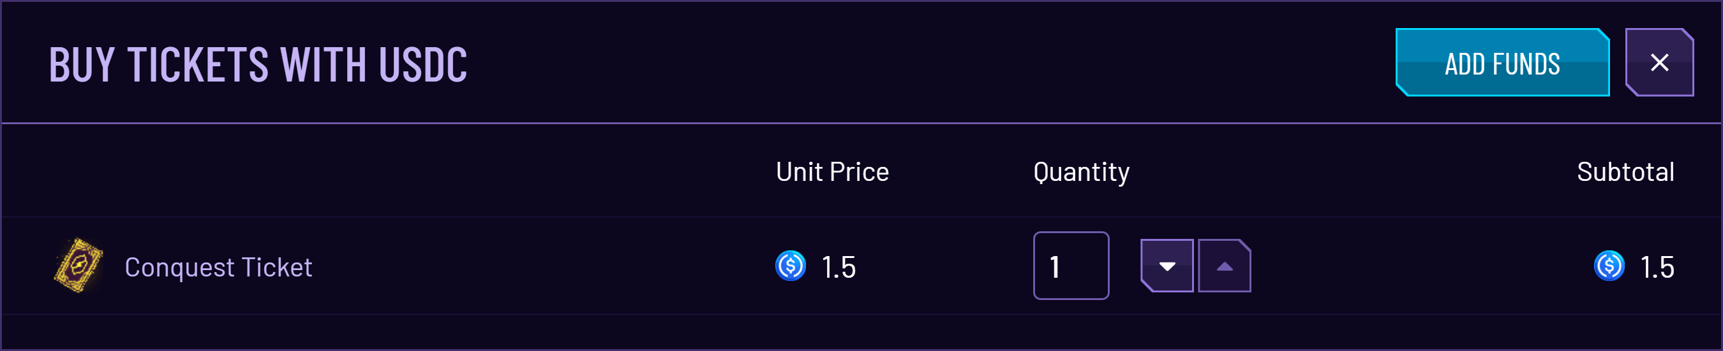
Task: Click the Conquest Ticket row
Action: coord(861,266)
